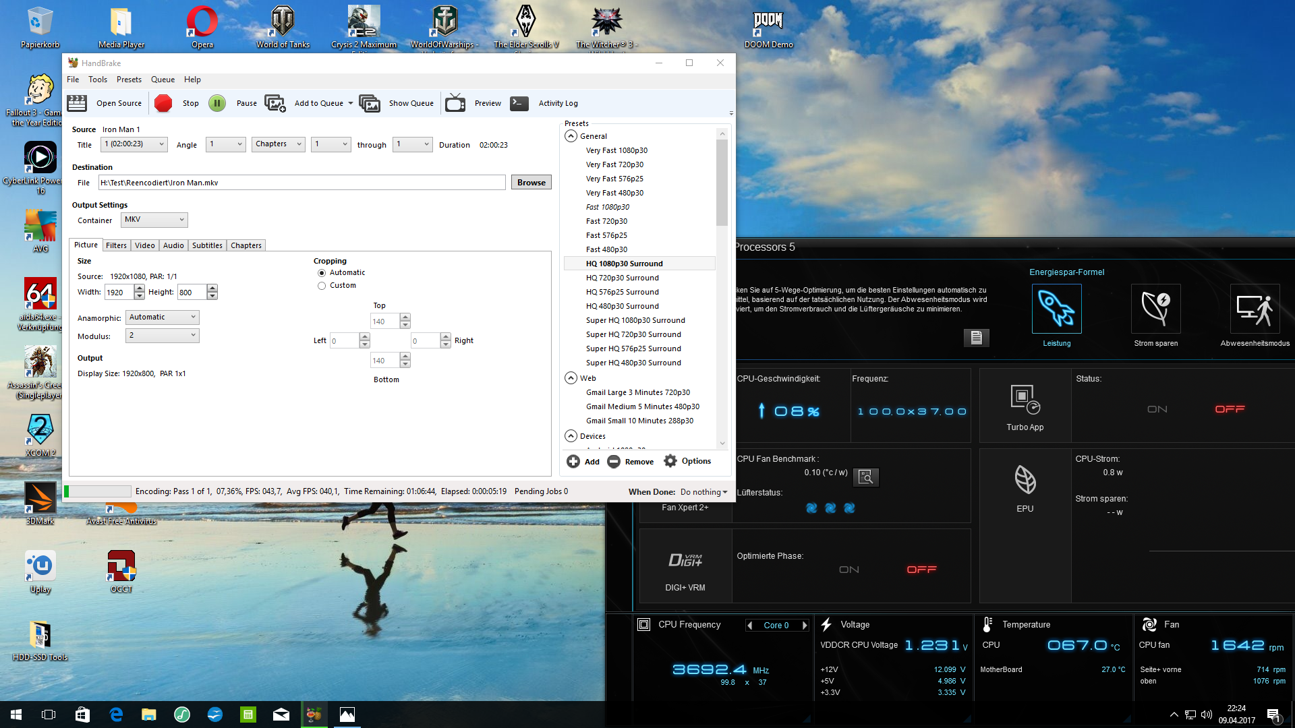Click the presets list scrollbar
Image resolution: width=1295 pixels, height=728 pixels.
click(x=722, y=182)
